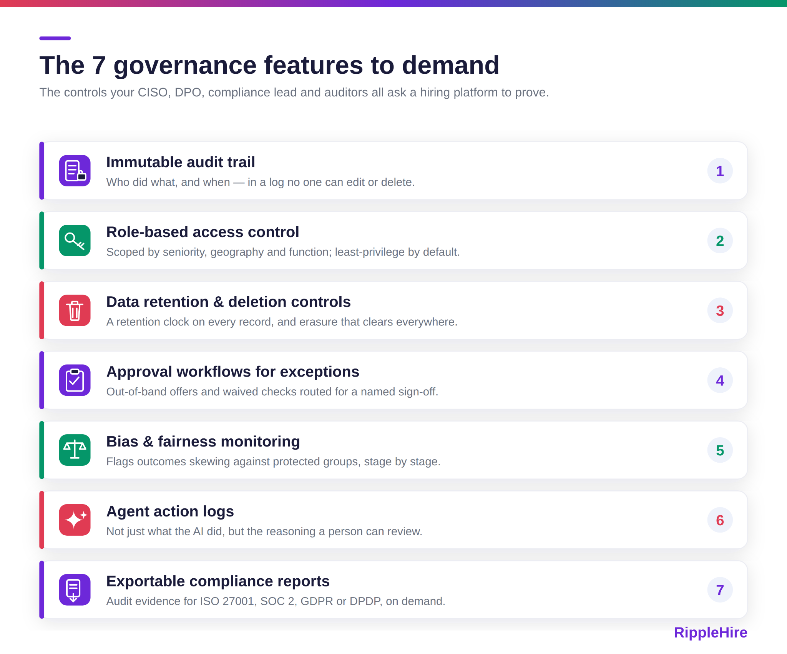This screenshot has width=787, height=654.
Task: Click "A retention clock on every record" text
Action: [282, 322]
